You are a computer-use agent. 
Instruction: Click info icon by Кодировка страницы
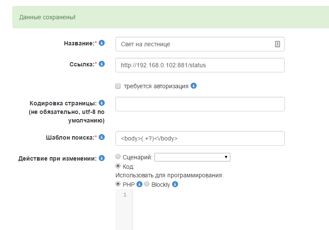(102, 103)
